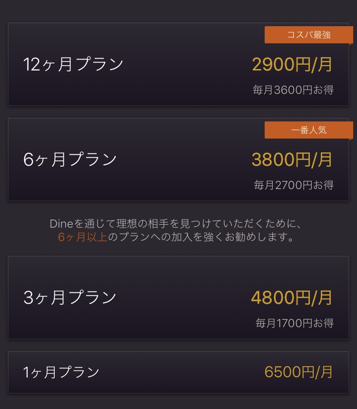
Task: Select the 3ヶ月プラン title
Action: tap(70, 298)
